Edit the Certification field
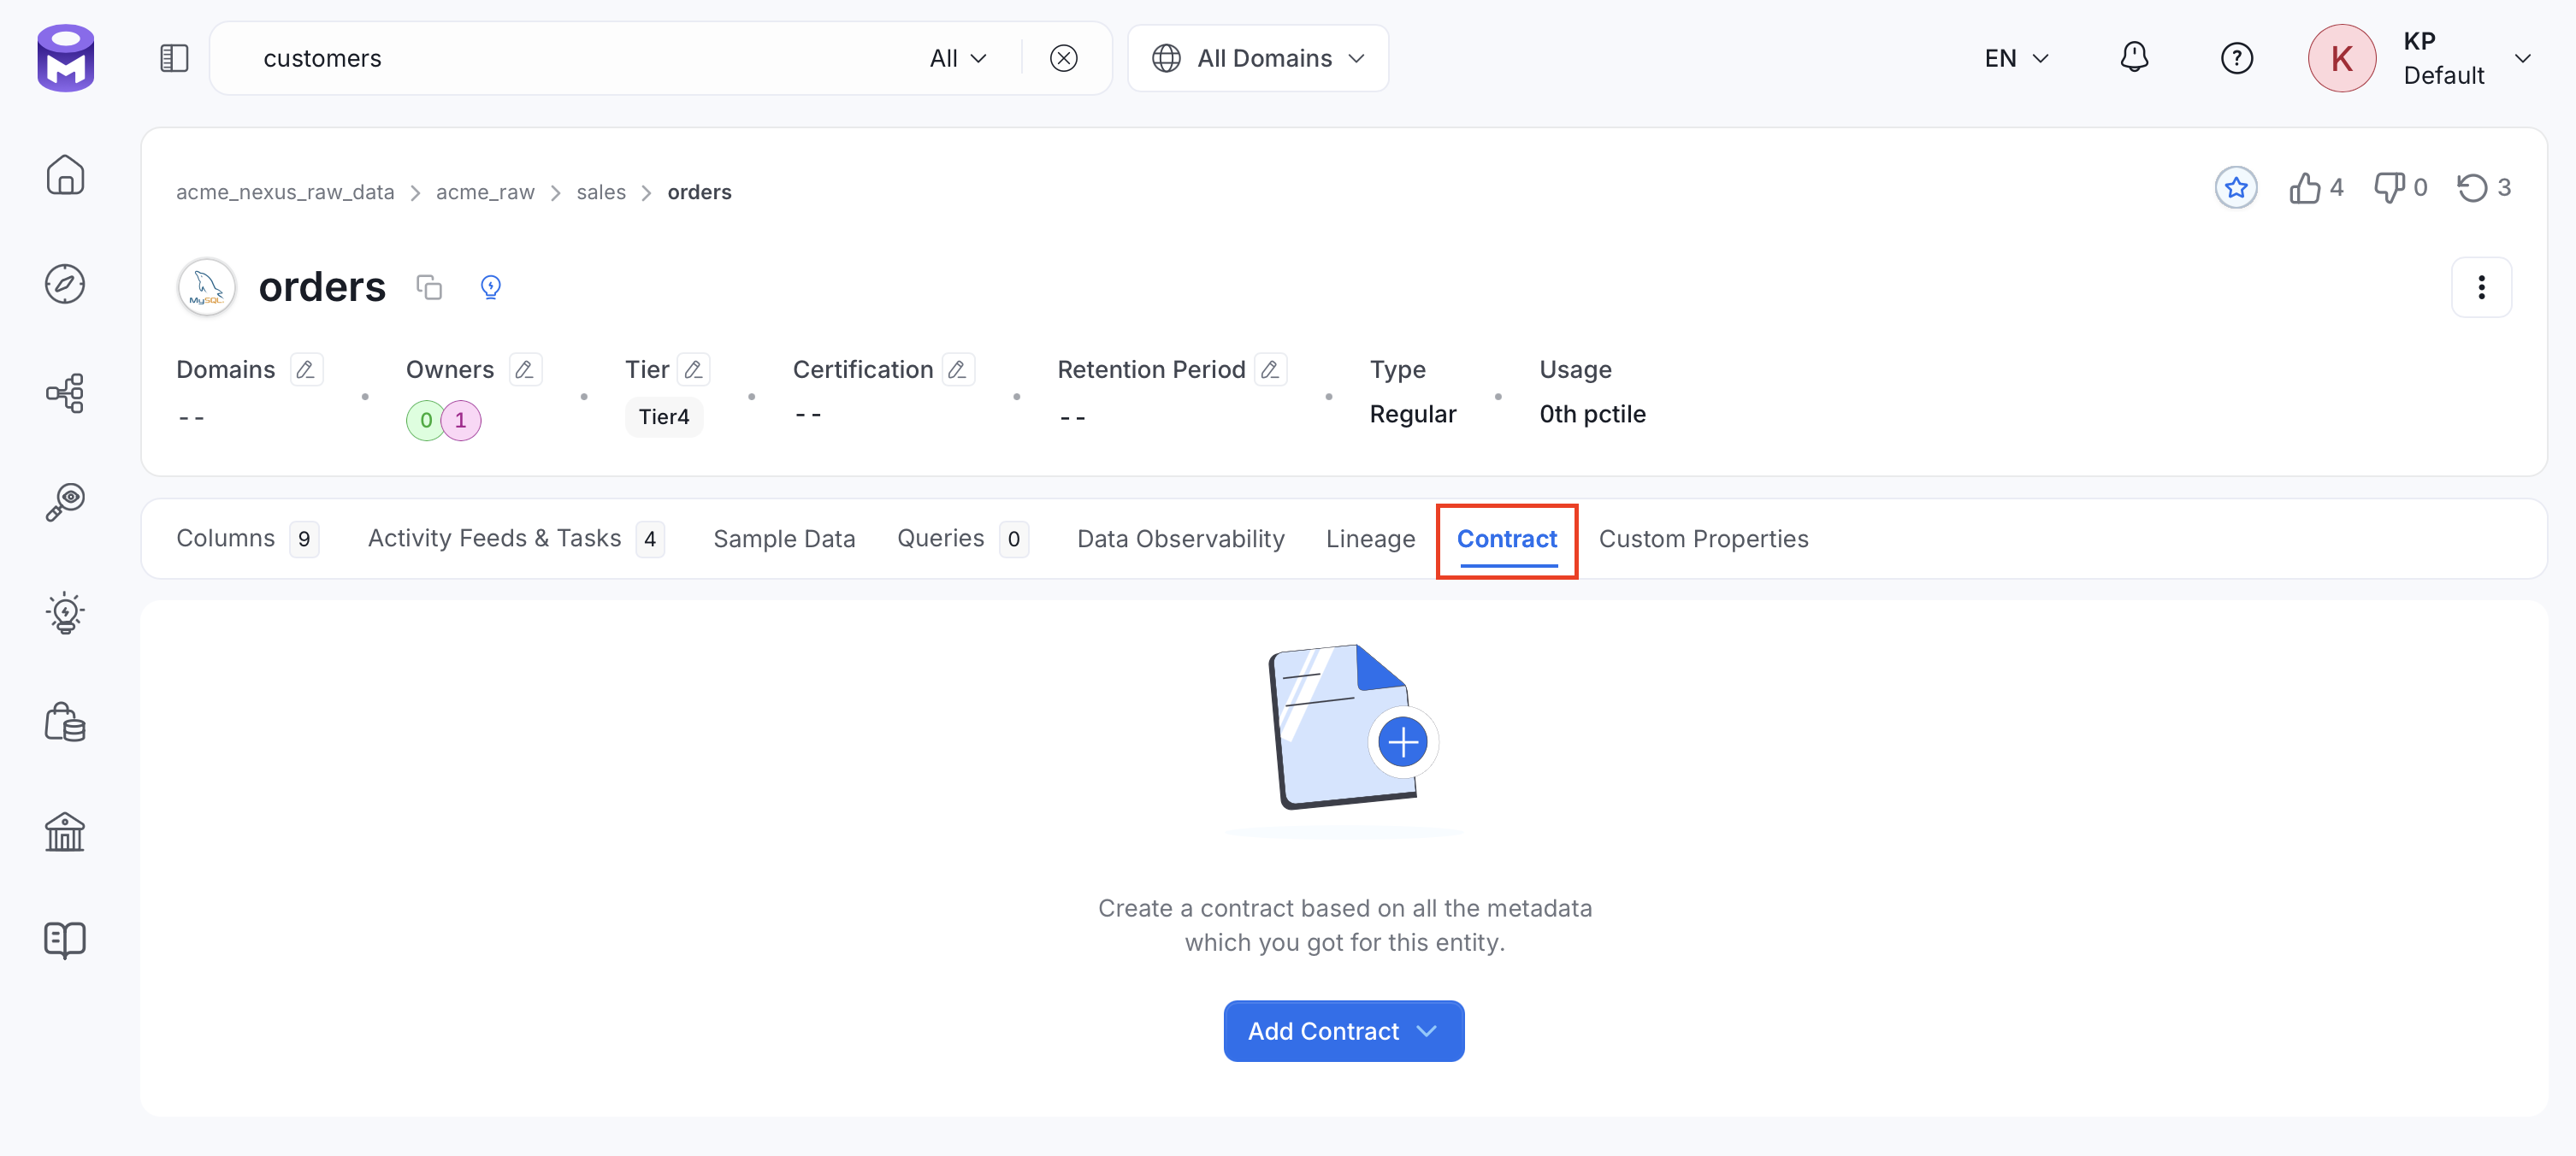The height and width of the screenshot is (1156, 2576). (x=957, y=370)
